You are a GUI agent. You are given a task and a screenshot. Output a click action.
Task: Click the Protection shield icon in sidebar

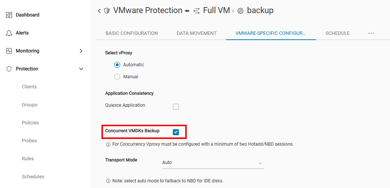[9, 69]
